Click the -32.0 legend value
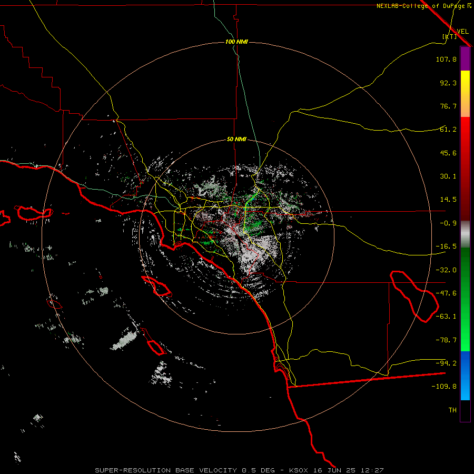Viewport: 474px width, 474px height. tap(446, 270)
